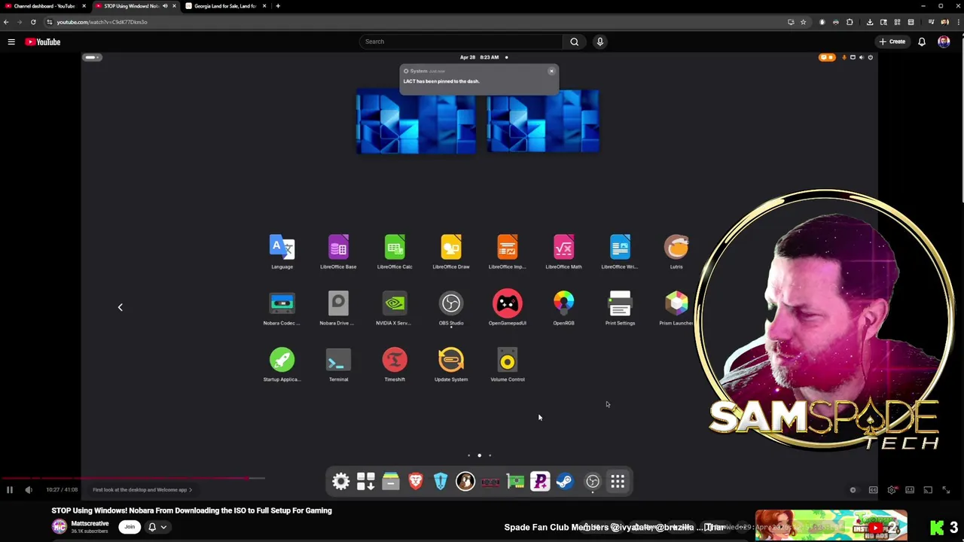The image size is (964, 542).
Task: Enter fullscreen video mode
Action: coord(946,490)
